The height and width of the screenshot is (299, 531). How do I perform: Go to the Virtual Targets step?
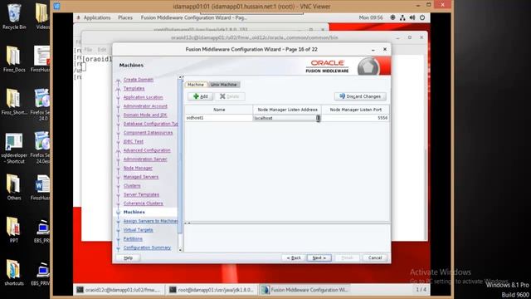pyautogui.click(x=138, y=230)
